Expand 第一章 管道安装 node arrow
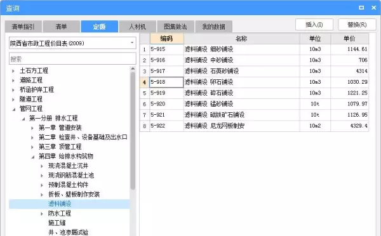This screenshot has width=381, height=236. click(x=32, y=128)
